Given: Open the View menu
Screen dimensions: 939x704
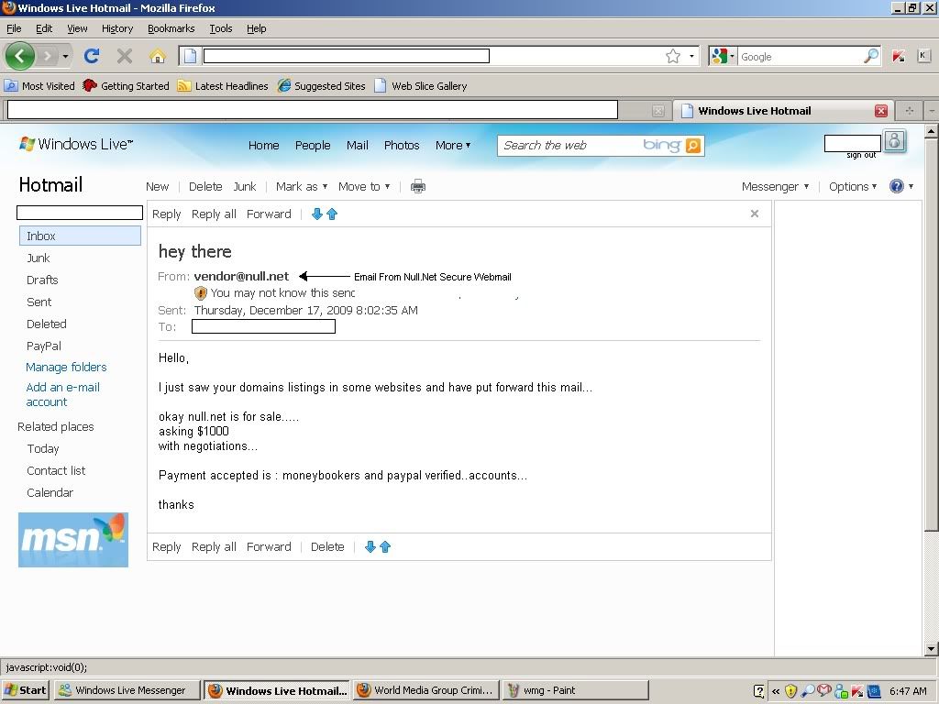Looking at the screenshot, I should tap(77, 28).
